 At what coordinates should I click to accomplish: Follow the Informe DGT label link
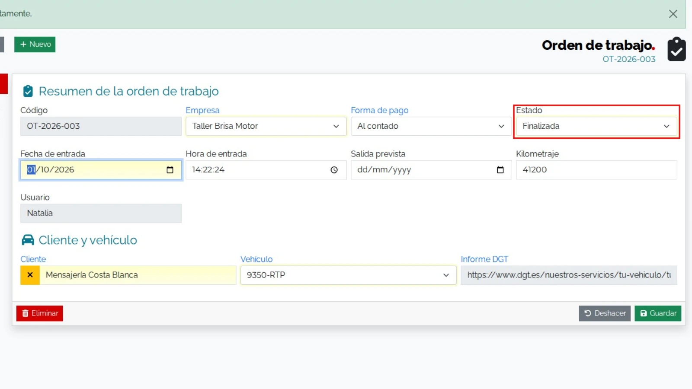(x=484, y=259)
